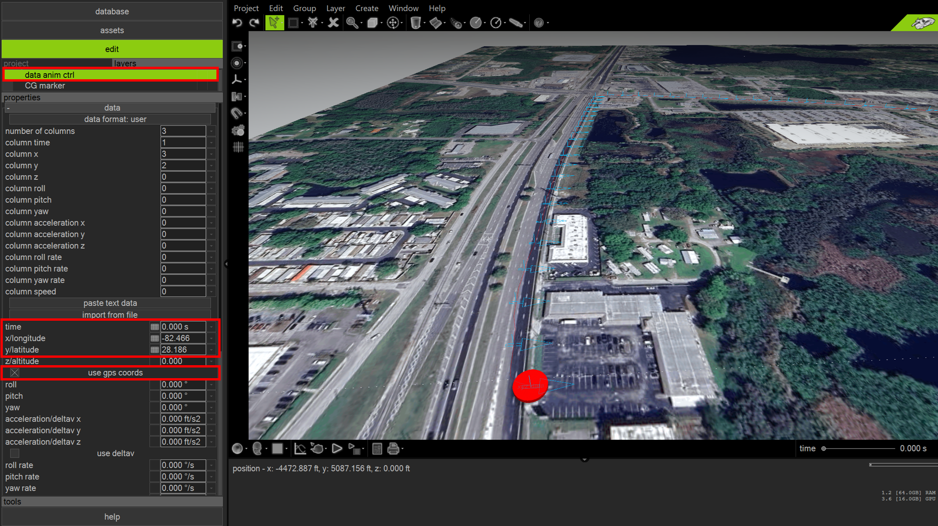Screen dimensions: 938x526
Task: Collapse the data properties section
Action: point(8,108)
